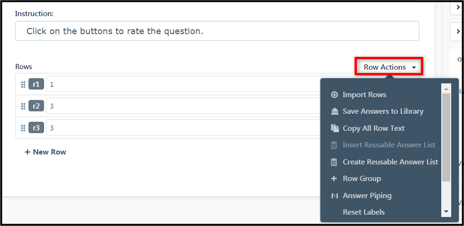Click the scroll up arrow in menu

pos(446,89)
